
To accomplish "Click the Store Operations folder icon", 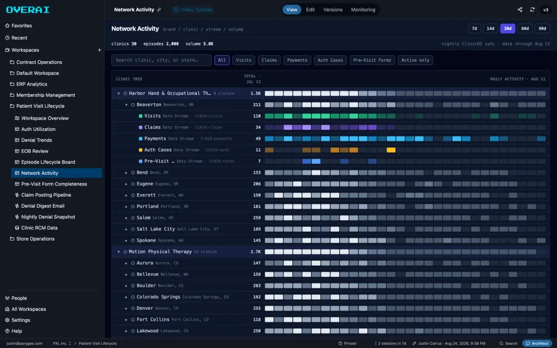I will point(12,239).
